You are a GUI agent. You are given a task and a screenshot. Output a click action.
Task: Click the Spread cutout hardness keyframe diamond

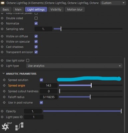click(x=4, y=91)
